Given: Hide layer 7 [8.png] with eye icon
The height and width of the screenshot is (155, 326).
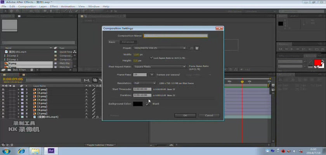Looking at the screenshot, I should [x=3, y=110].
